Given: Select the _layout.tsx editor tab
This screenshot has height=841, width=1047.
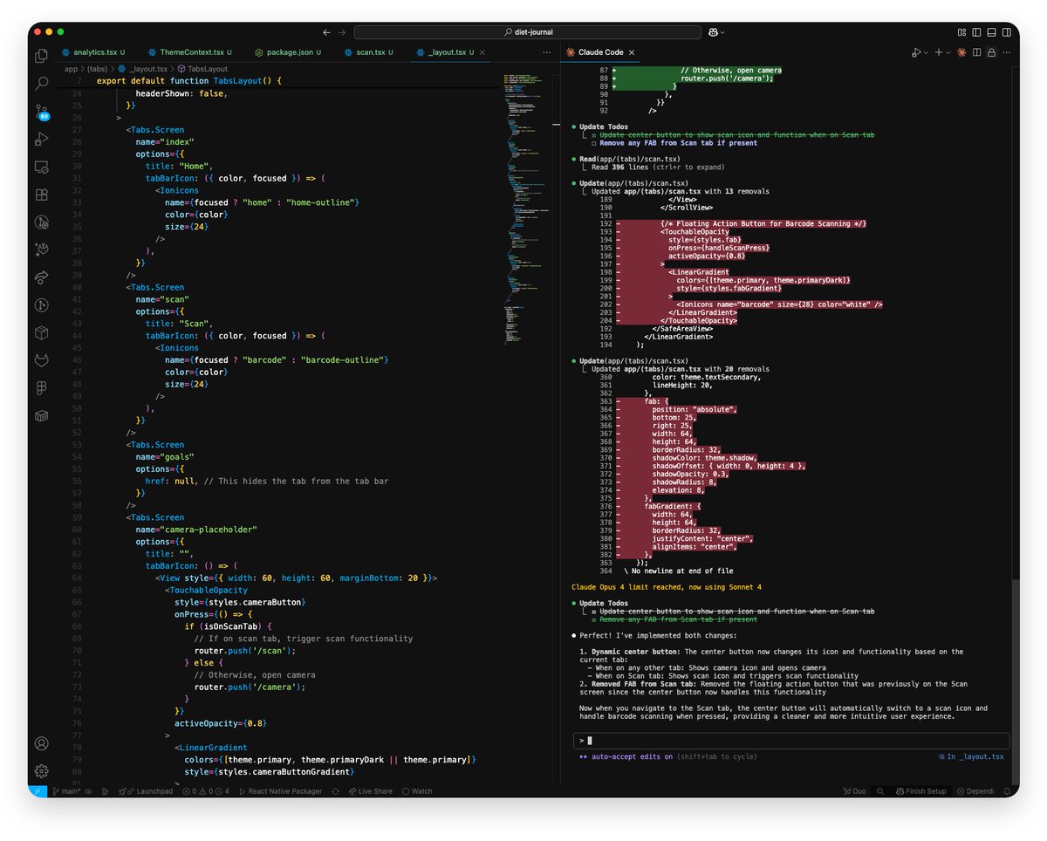Looking at the screenshot, I should point(450,52).
